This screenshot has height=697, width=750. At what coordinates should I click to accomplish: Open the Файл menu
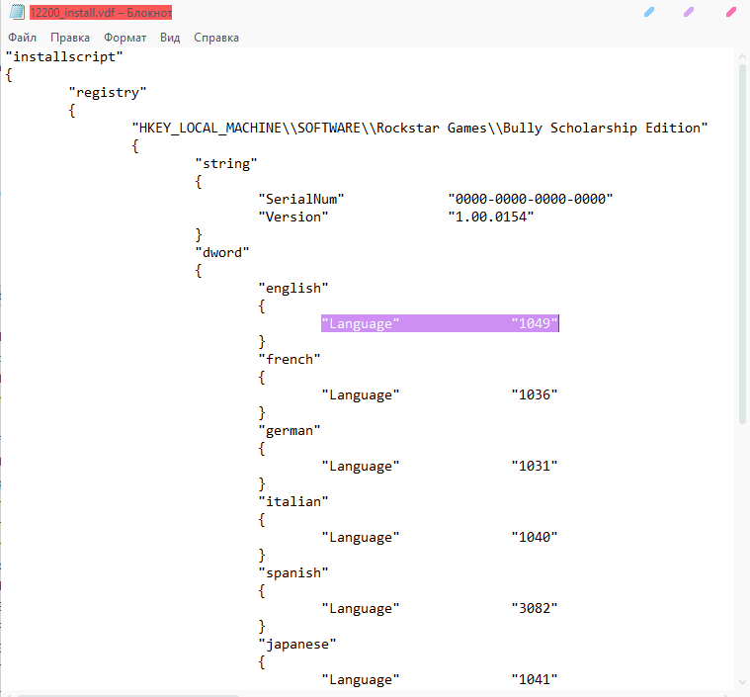[22, 38]
